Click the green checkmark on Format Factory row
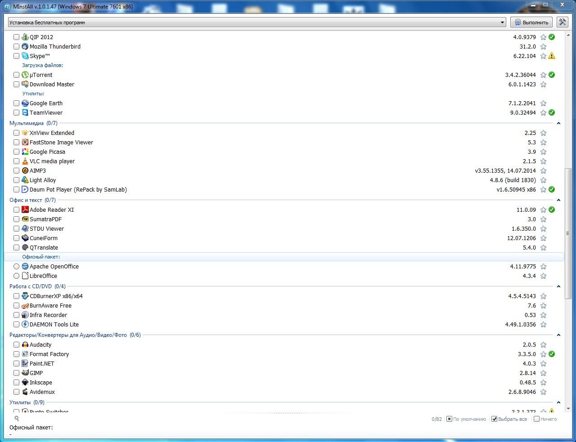Viewport: 576px width, 442px height. [x=552, y=354]
